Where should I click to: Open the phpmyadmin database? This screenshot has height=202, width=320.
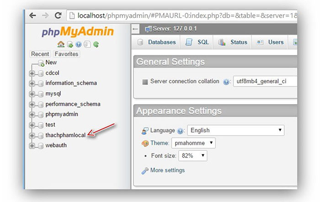point(62,114)
